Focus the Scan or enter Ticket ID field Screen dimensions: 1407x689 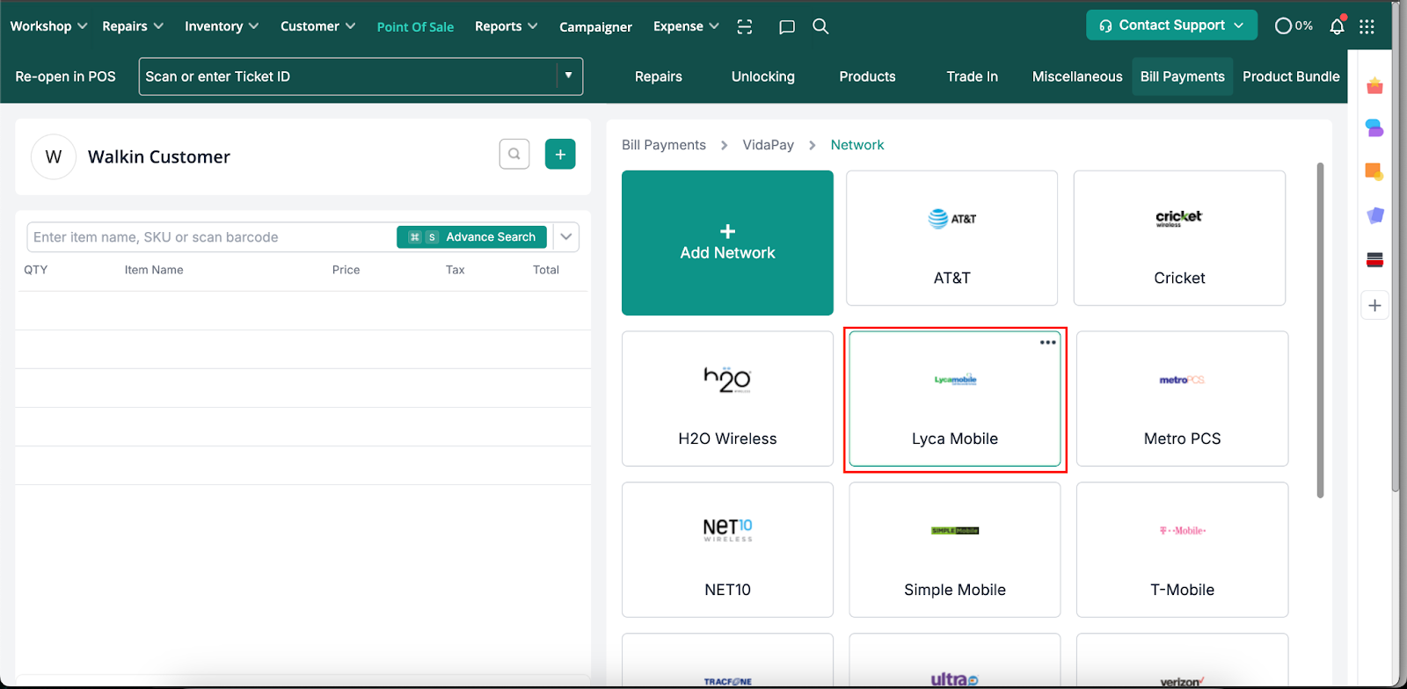point(348,76)
